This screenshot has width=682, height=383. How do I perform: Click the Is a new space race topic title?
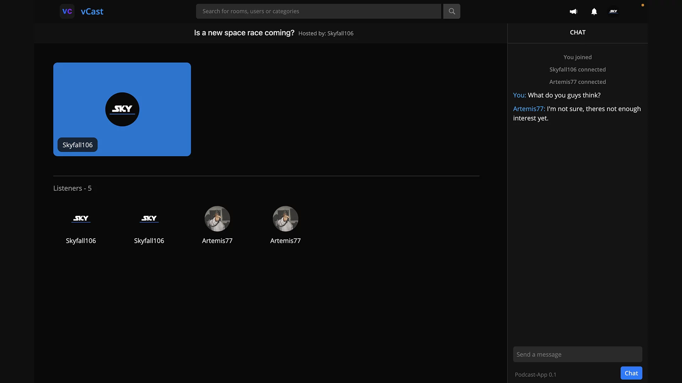[244, 33]
